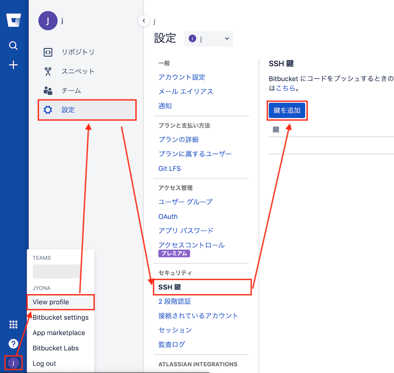
Task: Click the 鍵 column header
Action: pos(276,130)
